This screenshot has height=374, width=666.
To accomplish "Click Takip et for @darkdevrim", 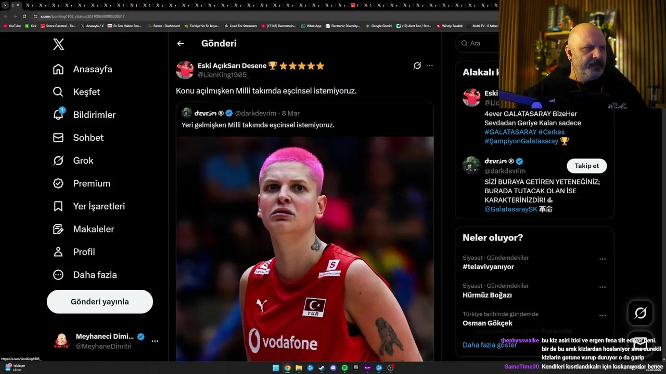I will tap(586, 166).
